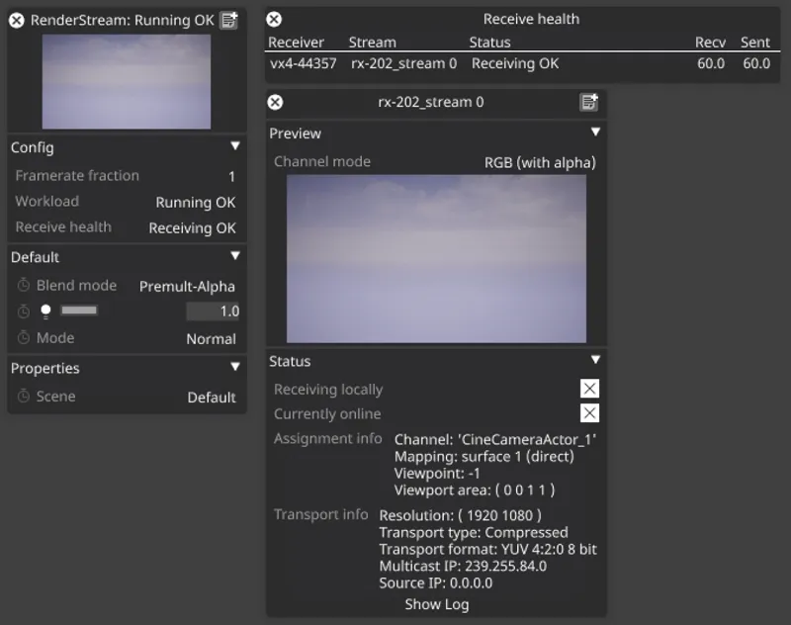The width and height of the screenshot is (791, 625).
Task: Click the brightness lightbulb icon
Action: [x=45, y=312]
